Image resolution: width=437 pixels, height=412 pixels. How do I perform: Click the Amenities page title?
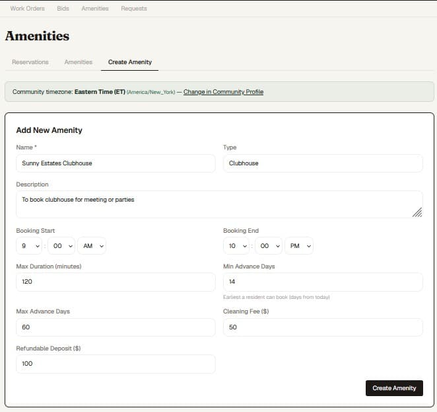37,36
